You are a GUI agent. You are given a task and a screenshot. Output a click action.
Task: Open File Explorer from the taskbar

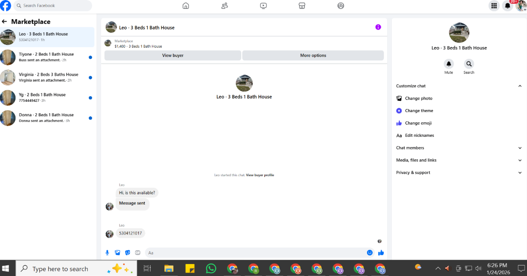click(x=169, y=269)
